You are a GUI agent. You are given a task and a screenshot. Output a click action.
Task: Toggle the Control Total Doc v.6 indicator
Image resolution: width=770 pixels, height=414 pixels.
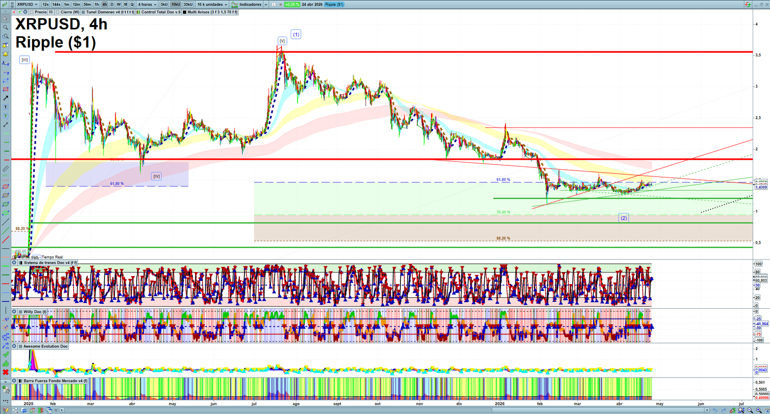[139, 12]
